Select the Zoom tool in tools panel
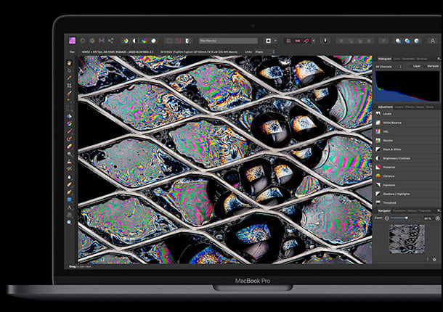Viewport: 443px width, 312px height. point(70,223)
